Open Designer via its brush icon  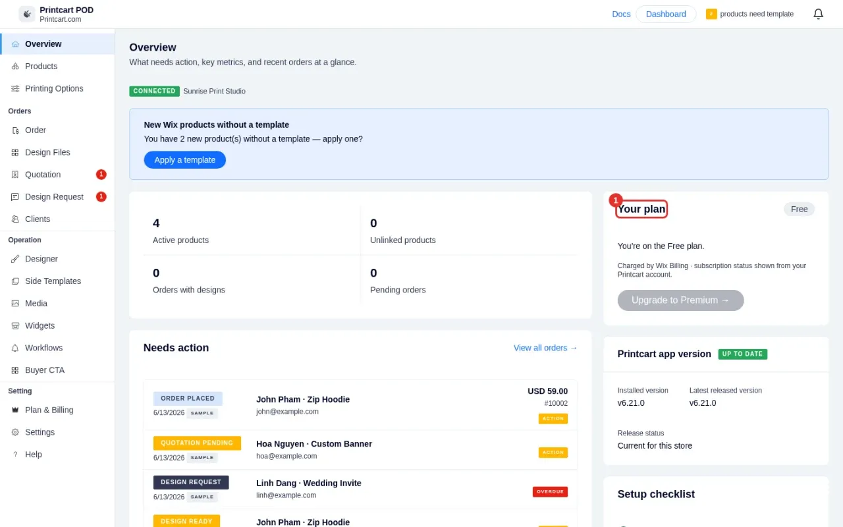(15, 260)
